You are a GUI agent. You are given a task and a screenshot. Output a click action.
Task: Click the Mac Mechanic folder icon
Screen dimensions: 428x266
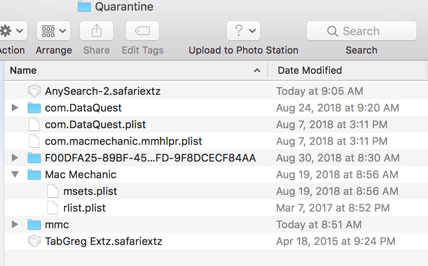tap(34, 175)
